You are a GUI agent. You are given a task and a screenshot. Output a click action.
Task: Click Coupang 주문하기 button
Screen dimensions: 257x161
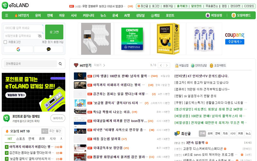click(x=235, y=42)
